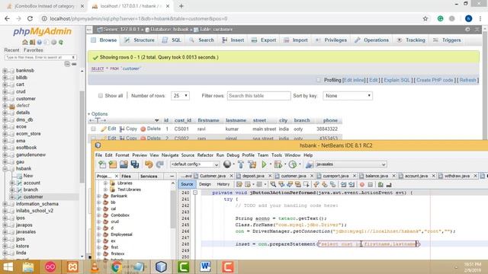Open the javasales combo box in NetBeans
This screenshot has width=488, height=274.
click(351, 164)
